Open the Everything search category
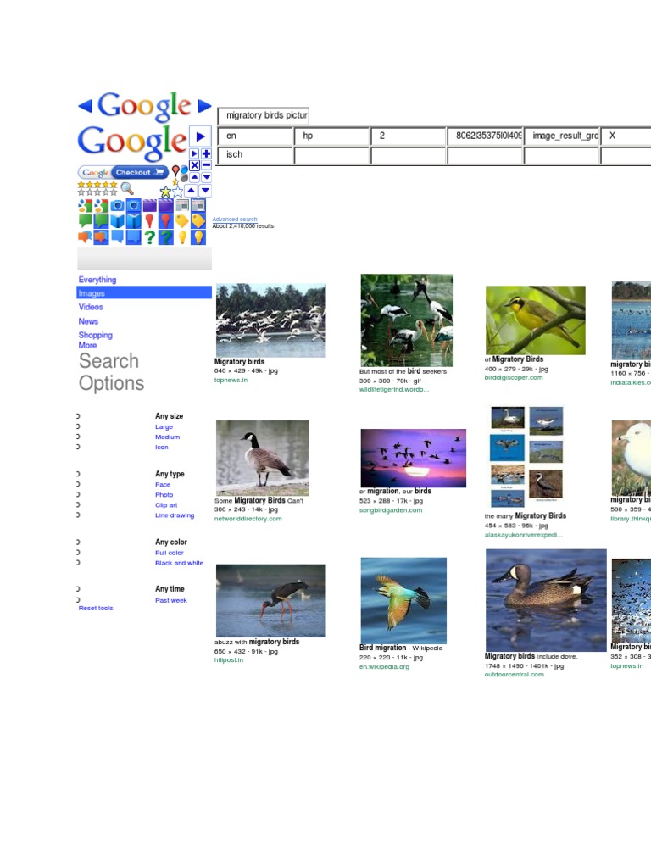 click(x=97, y=280)
